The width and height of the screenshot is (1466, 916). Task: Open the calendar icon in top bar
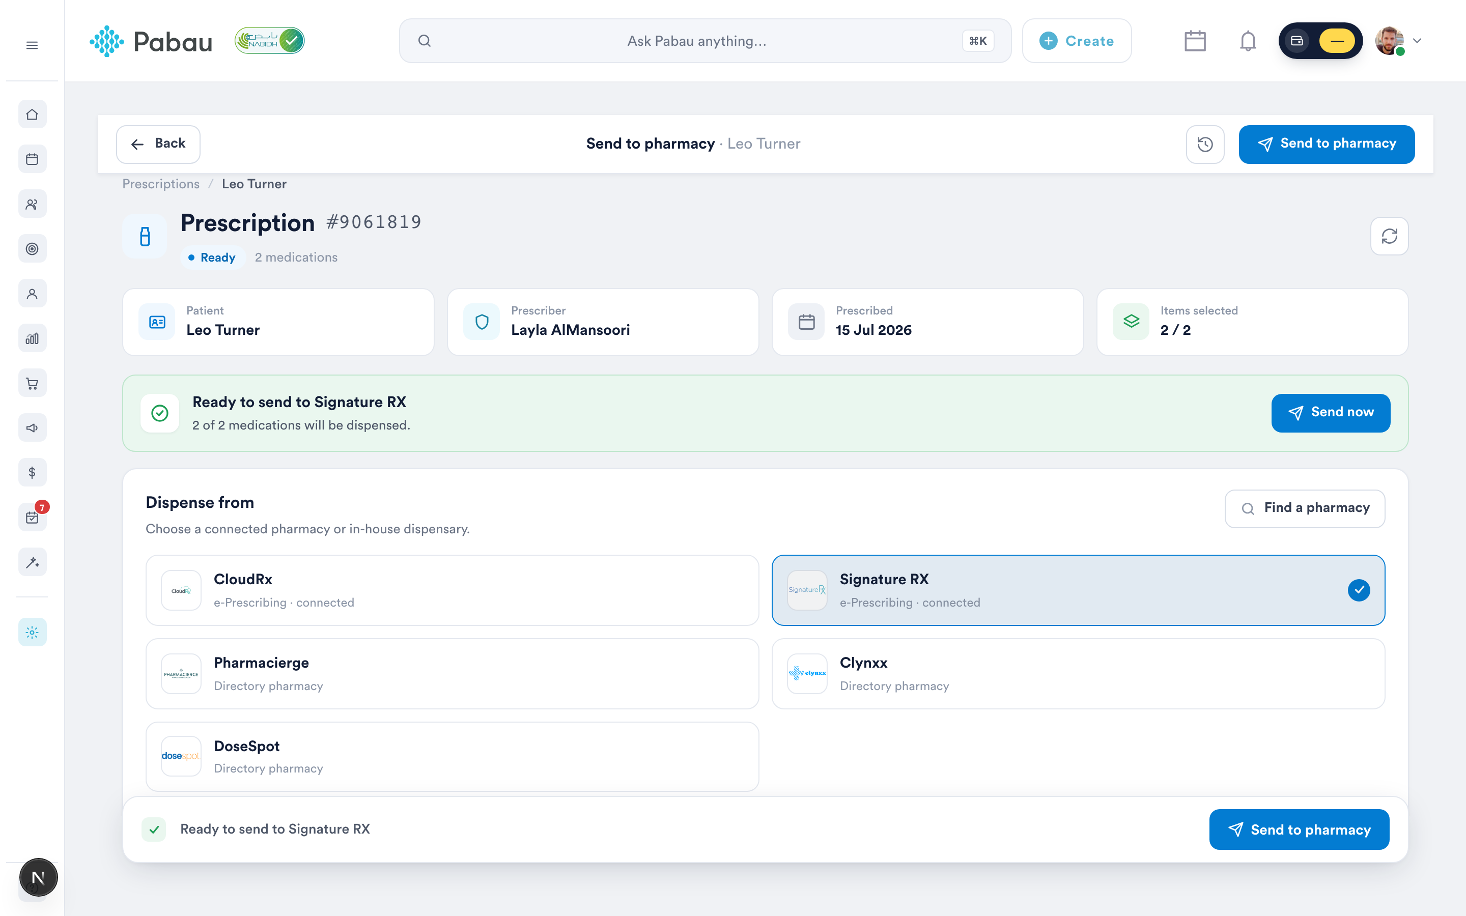point(1195,41)
